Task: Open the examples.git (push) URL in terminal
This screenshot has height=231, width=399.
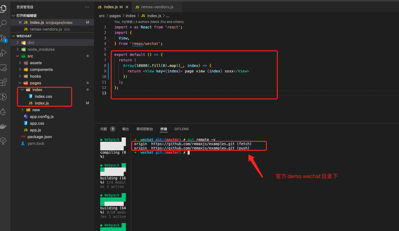Action: tap(193, 148)
